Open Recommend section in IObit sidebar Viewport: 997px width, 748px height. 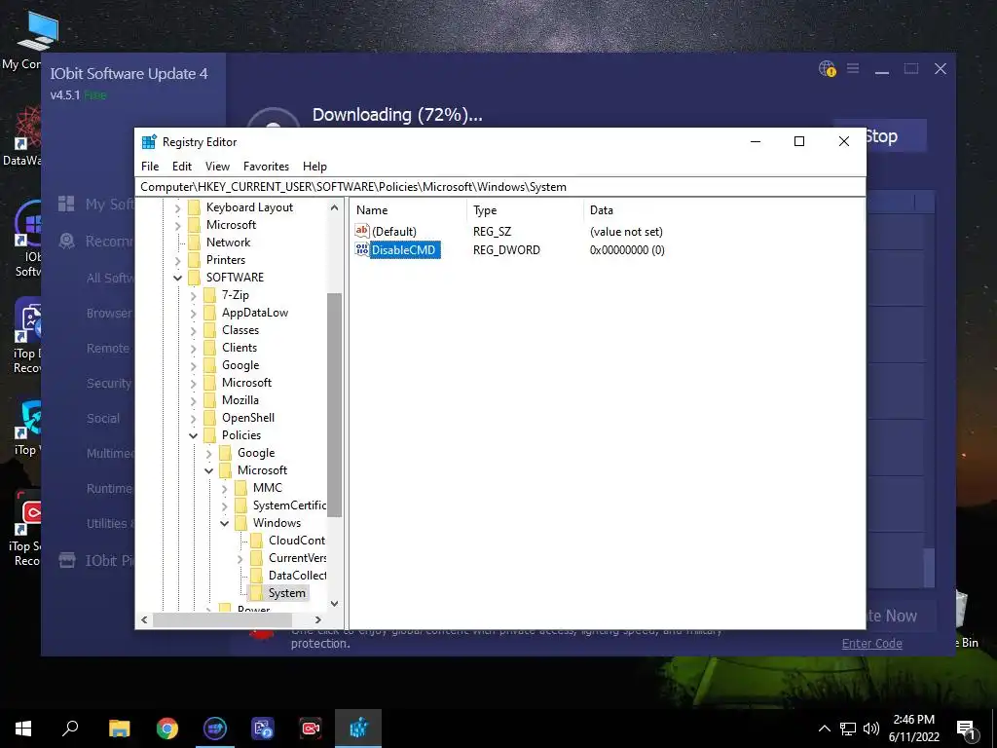pyautogui.click(x=96, y=242)
